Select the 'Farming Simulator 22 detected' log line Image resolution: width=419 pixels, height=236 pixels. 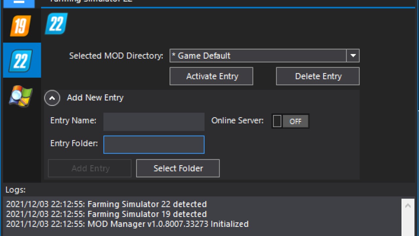point(106,204)
